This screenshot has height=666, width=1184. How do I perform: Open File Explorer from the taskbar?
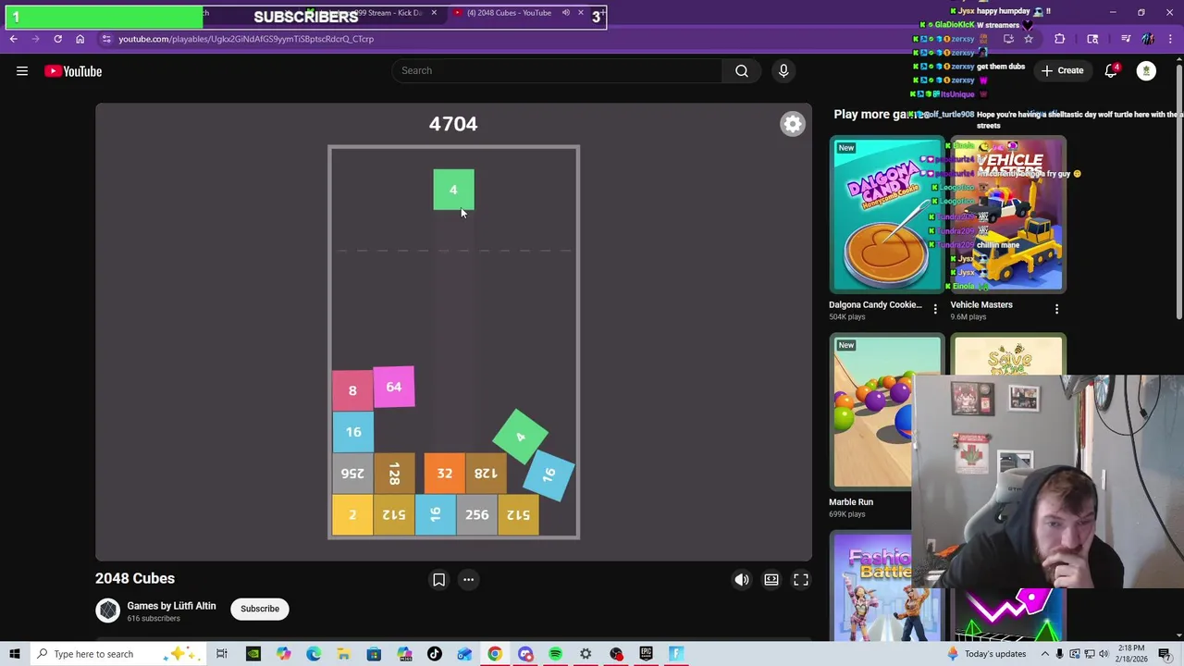[343, 654]
